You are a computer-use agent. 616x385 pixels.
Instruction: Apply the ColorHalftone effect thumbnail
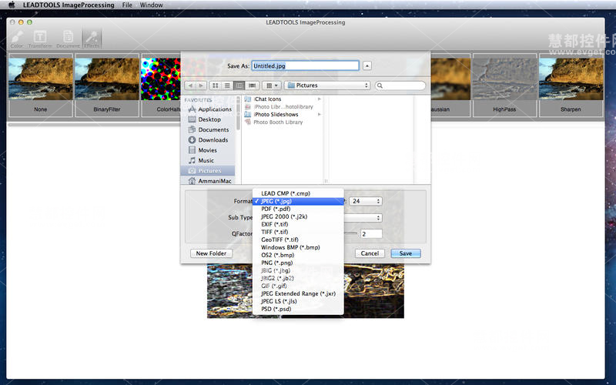click(161, 85)
